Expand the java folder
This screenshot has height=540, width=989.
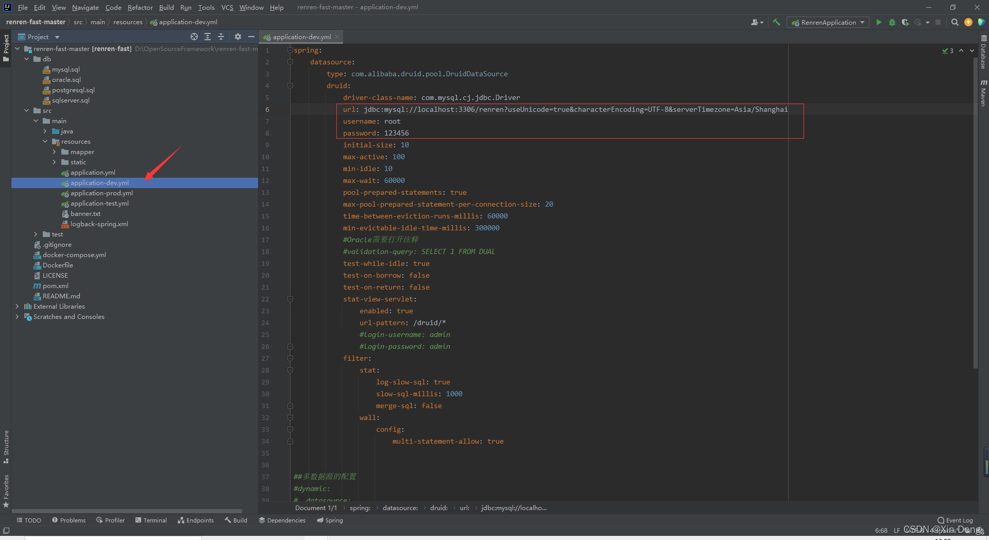tap(45, 131)
